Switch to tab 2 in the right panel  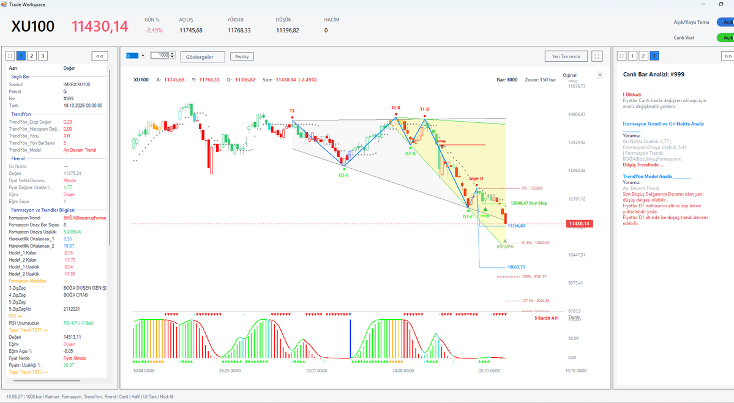coord(643,56)
